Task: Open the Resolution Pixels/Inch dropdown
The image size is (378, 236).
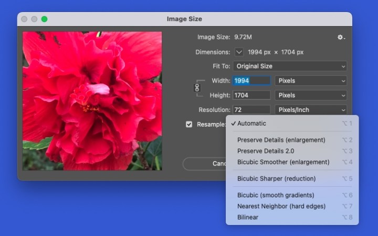Action: (x=311, y=110)
